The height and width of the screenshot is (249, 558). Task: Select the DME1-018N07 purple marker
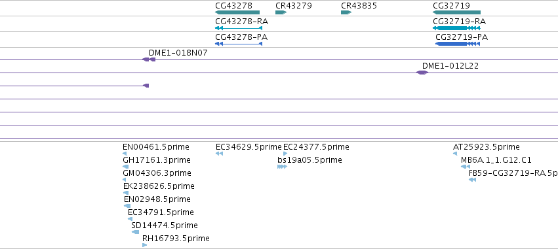pyautogui.click(x=149, y=59)
